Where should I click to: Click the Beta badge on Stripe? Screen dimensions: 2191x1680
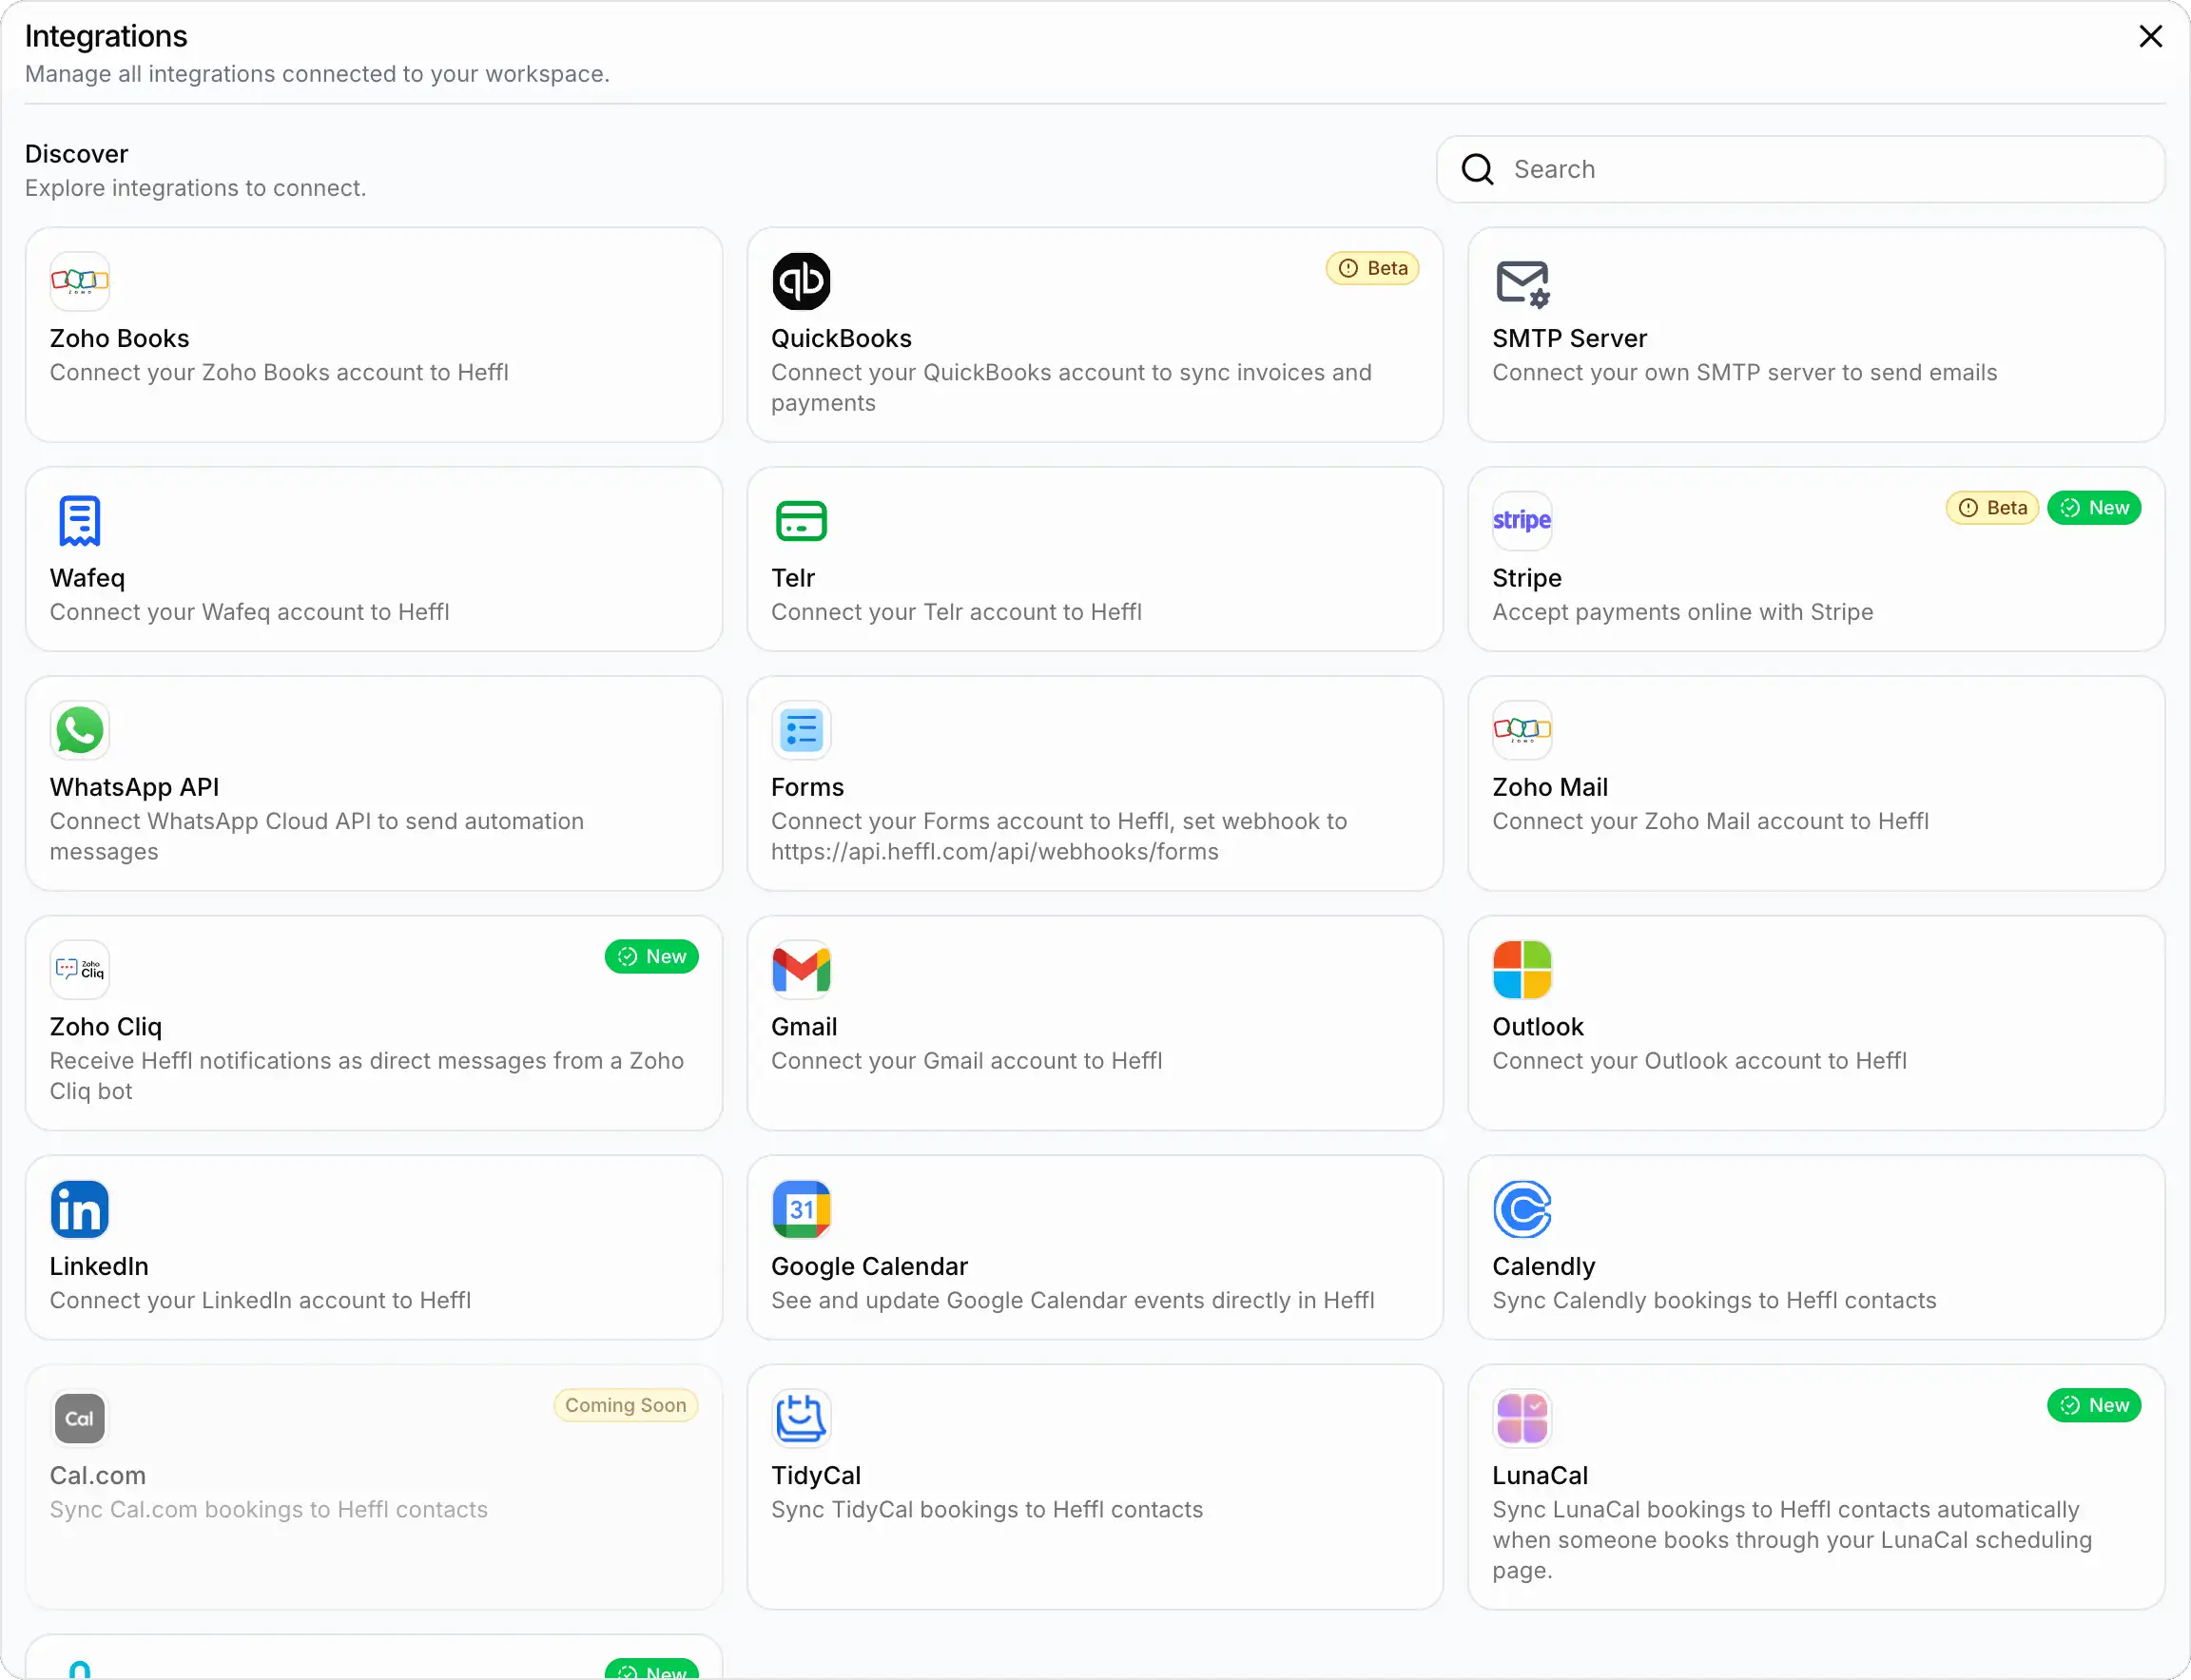click(x=1992, y=508)
